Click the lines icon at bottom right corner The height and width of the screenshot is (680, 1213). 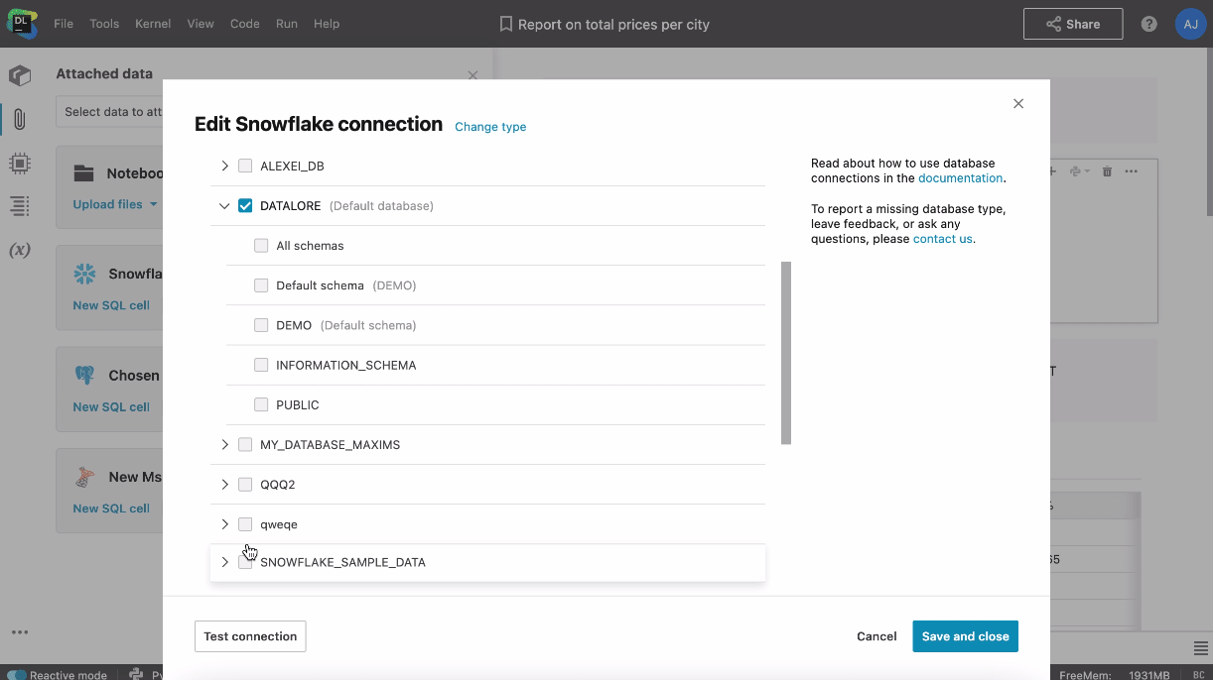point(1200,648)
